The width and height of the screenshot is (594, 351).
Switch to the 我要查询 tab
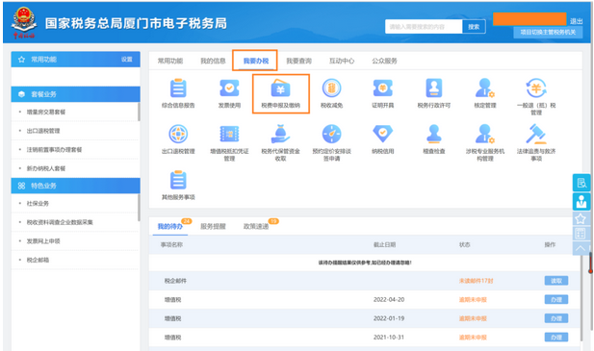point(298,61)
